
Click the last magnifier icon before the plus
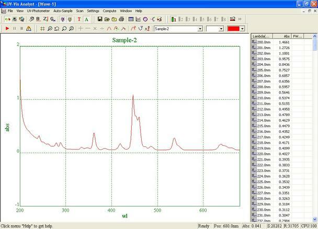pos(71,29)
